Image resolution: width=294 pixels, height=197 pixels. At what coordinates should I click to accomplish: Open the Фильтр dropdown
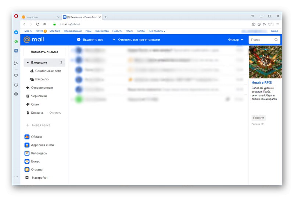(x=235, y=40)
